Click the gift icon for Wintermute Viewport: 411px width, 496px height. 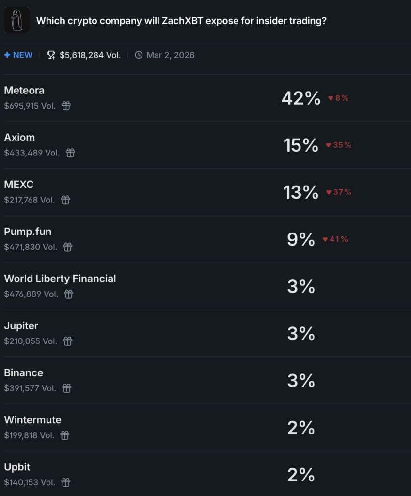[64, 435]
